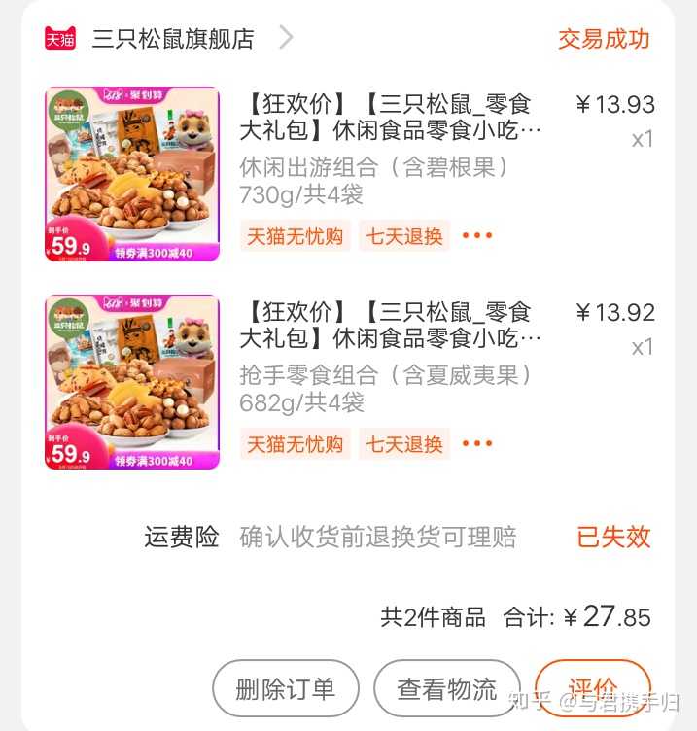The height and width of the screenshot is (731, 697).
Task: Open the 三只松鼠旗舰店 store link
Action: pos(173,39)
